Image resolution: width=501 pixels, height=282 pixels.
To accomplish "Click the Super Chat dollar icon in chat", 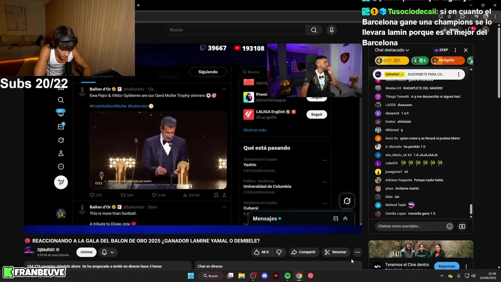I will pyautogui.click(x=462, y=226).
